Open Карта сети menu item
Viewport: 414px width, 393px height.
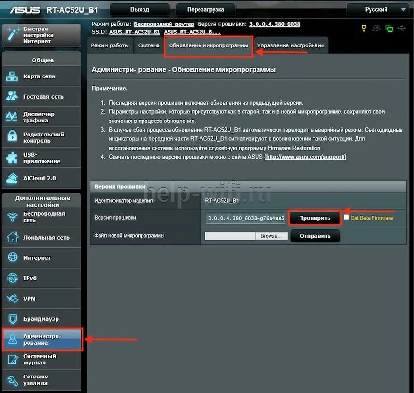pyautogui.click(x=42, y=76)
